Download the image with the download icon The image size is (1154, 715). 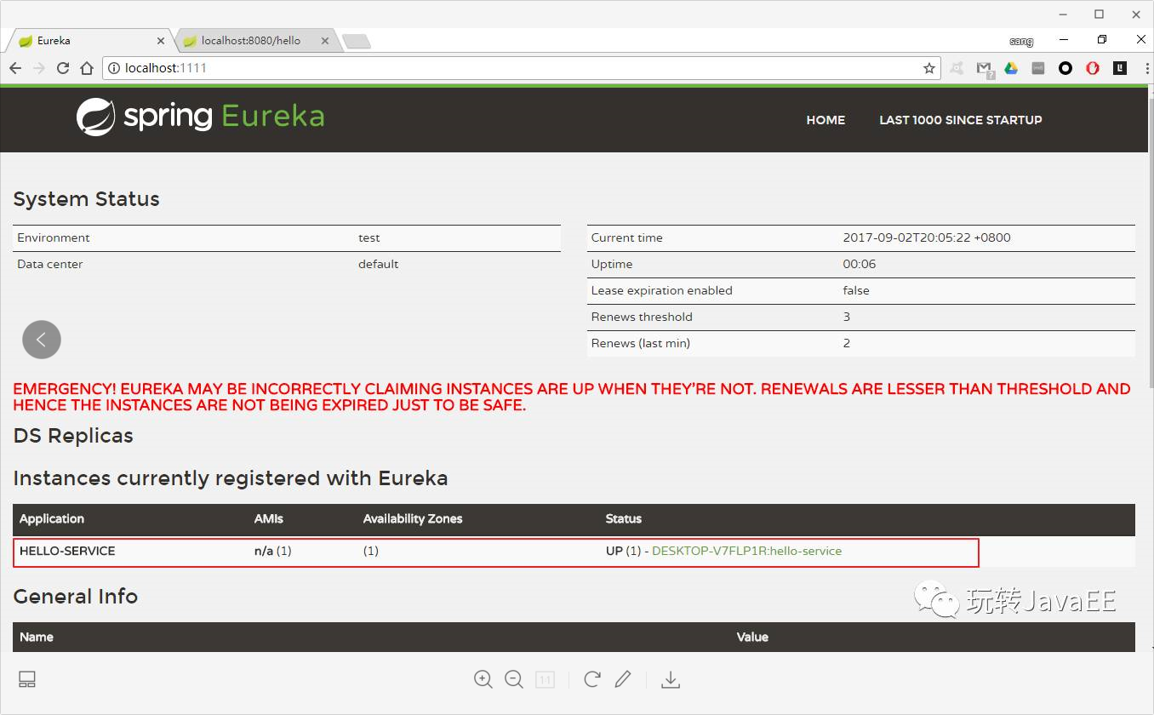click(671, 679)
